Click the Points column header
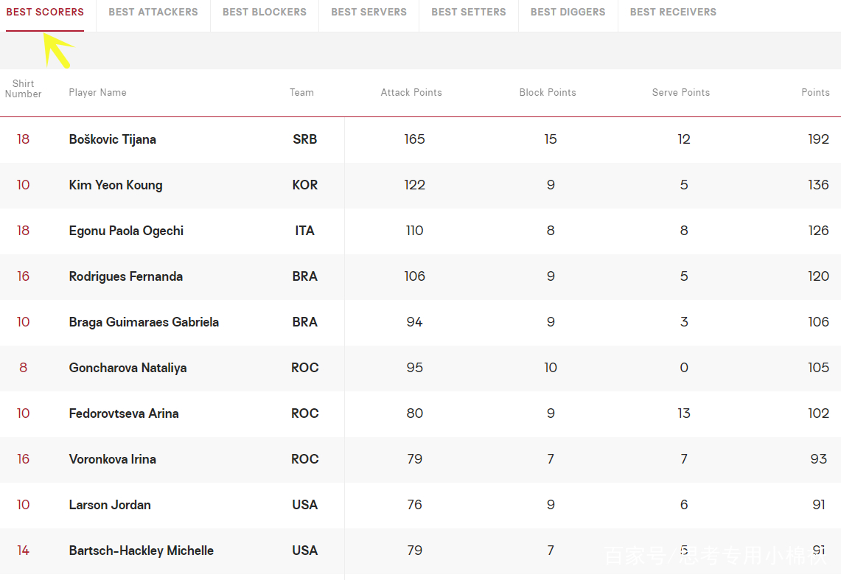 coord(815,92)
